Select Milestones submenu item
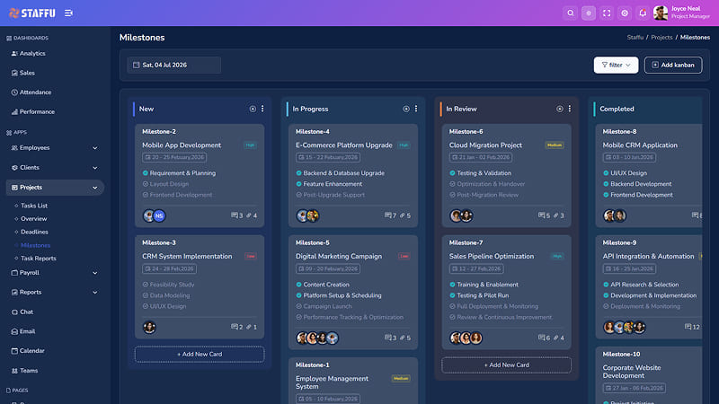 coord(35,245)
